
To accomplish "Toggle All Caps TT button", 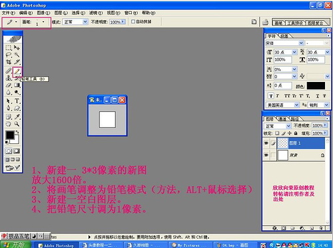I will pos(287,96).
